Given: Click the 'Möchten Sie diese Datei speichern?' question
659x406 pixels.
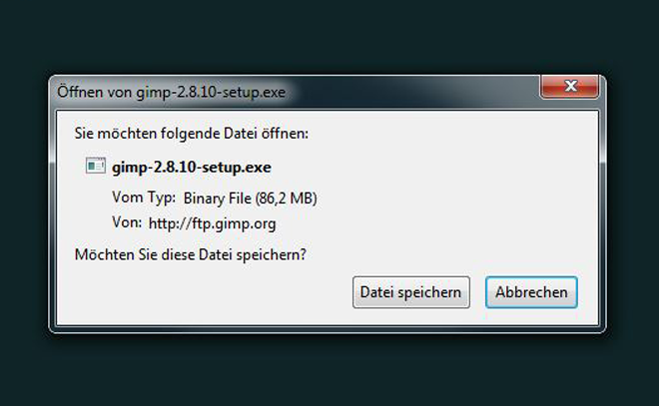Looking at the screenshot, I should (x=190, y=254).
